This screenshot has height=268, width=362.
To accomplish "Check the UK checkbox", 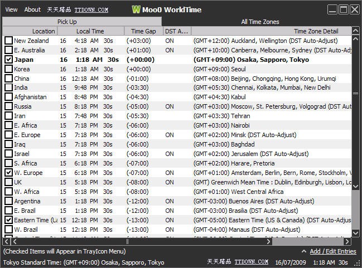I will coord(8,182).
